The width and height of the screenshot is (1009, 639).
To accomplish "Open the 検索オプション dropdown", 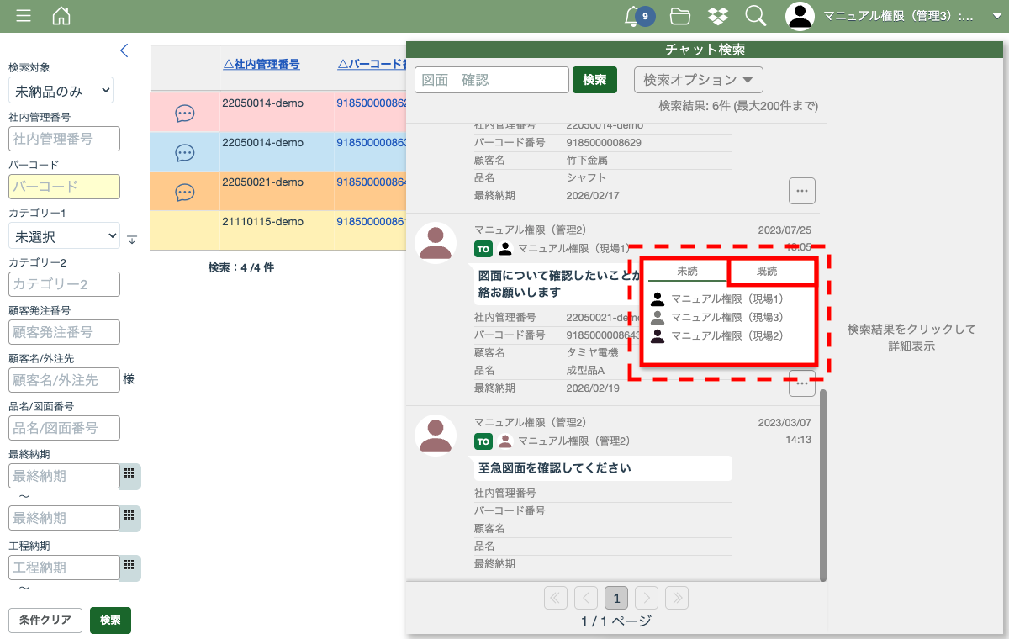I will [698, 80].
